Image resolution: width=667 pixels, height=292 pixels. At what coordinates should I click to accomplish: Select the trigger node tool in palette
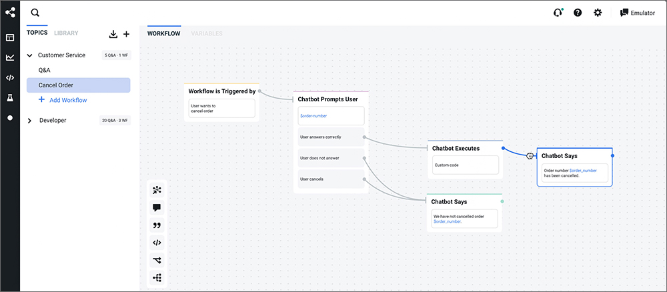tap(157, 190)
